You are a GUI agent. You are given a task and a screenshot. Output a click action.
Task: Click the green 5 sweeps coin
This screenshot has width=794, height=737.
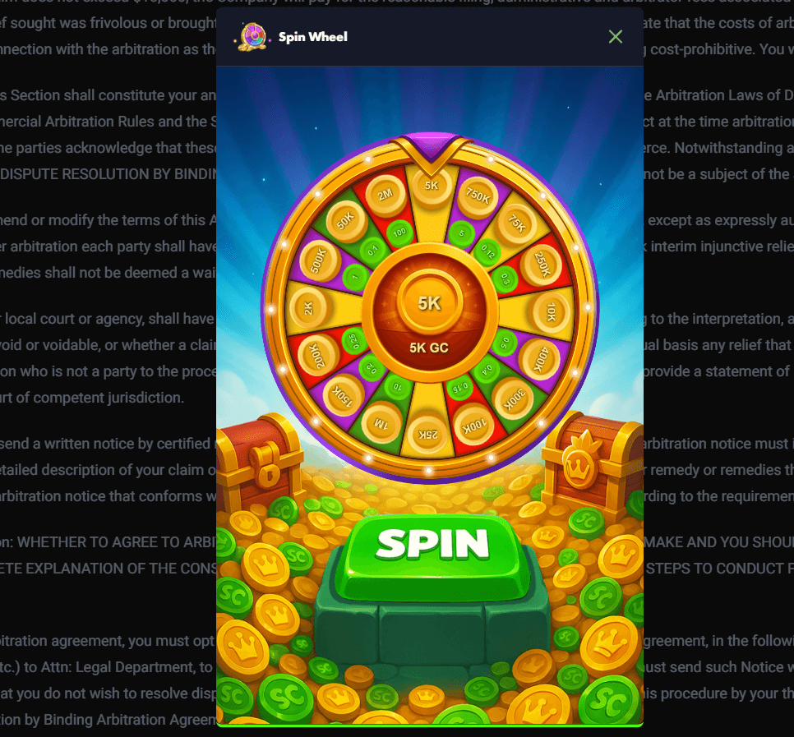coord(461,233)
